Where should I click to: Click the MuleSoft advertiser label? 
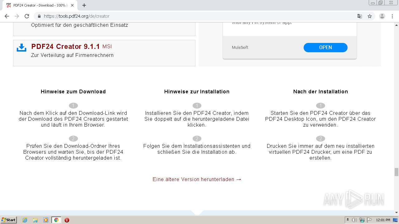240,48
